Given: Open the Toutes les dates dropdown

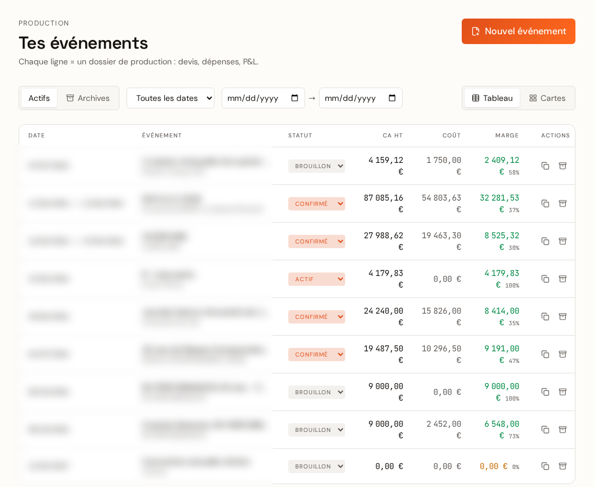Looking at the screenshot, I should pos(171,98).
